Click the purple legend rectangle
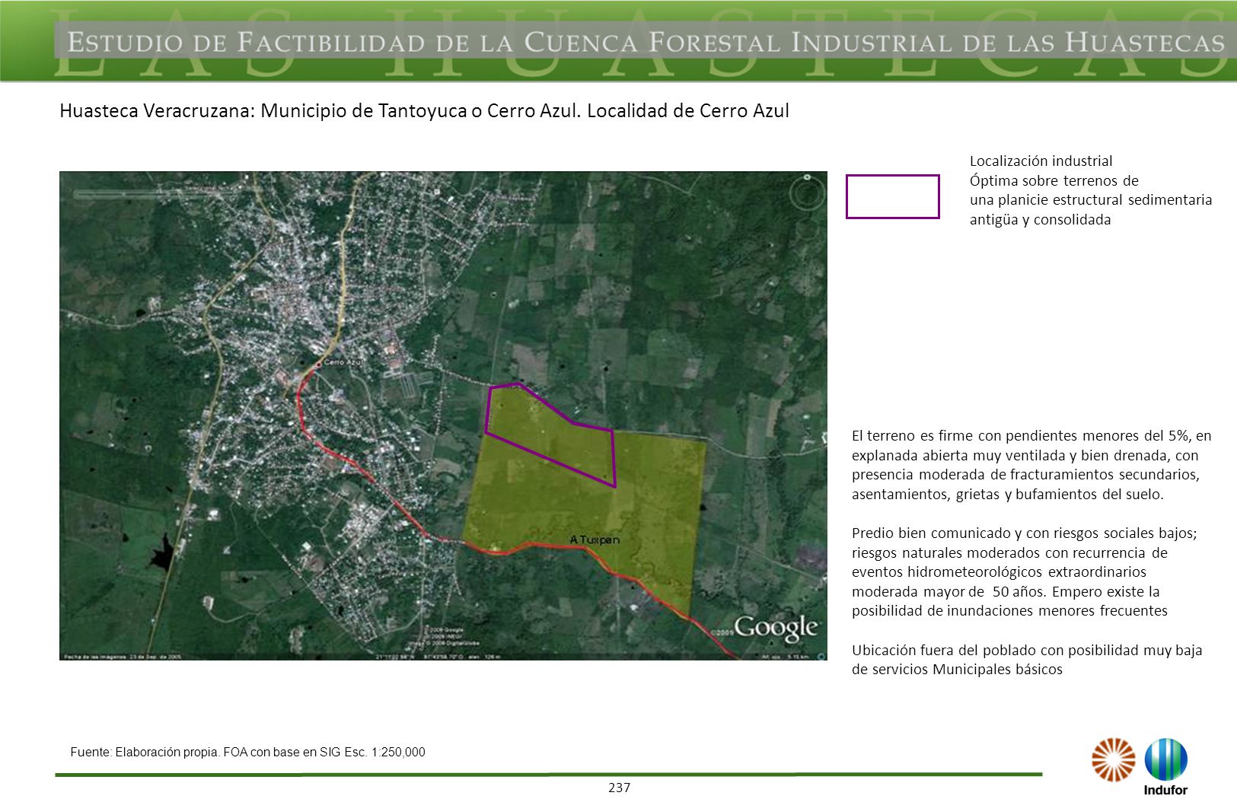The height and width of the screenshot is (802, 1237). pyautogui.click(x=892, y=196)
